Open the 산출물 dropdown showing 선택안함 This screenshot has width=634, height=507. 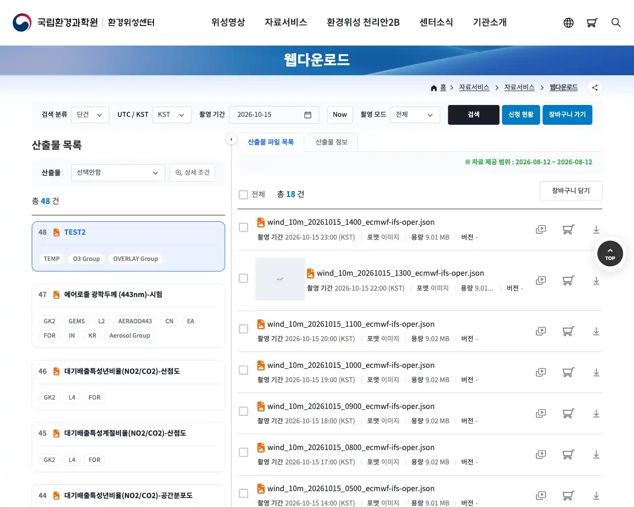click(x=118, y=173)
